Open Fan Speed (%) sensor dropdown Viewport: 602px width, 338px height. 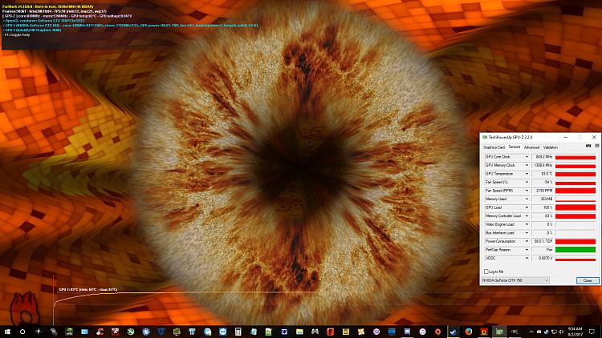click(x=527, y=182)
